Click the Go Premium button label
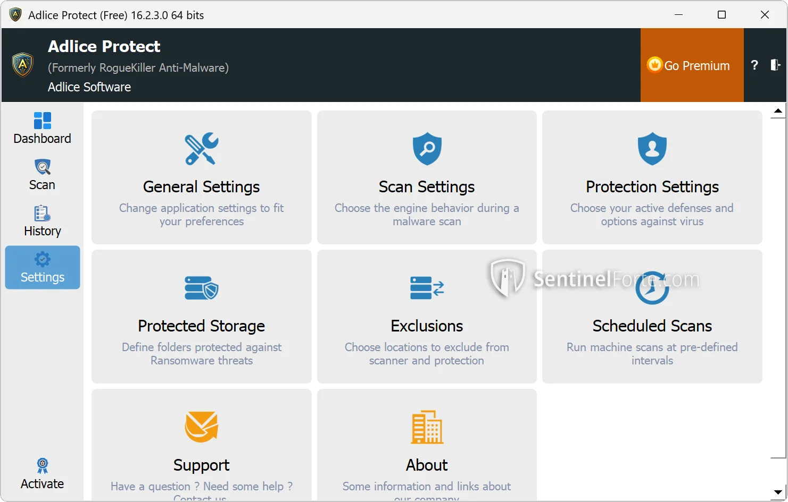 [697, 66]
